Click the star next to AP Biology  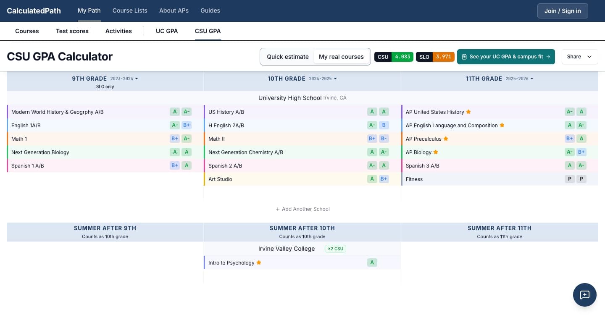point(436,152)
